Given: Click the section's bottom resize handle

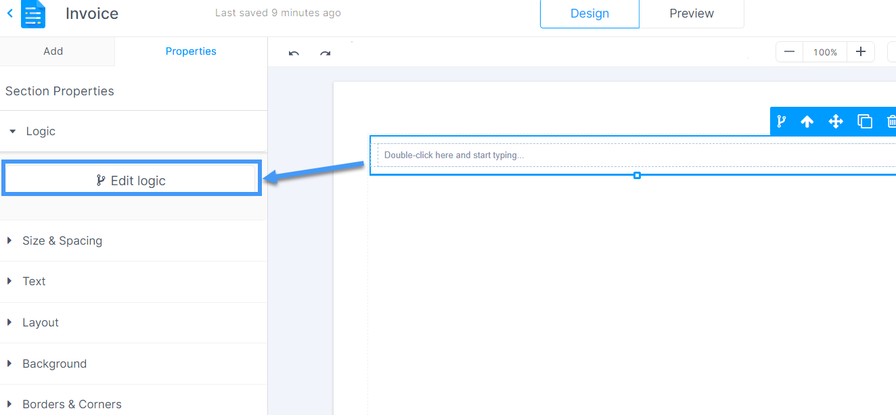Looking at the screenshot, I should pyautogui.click(x=637, y=176).
